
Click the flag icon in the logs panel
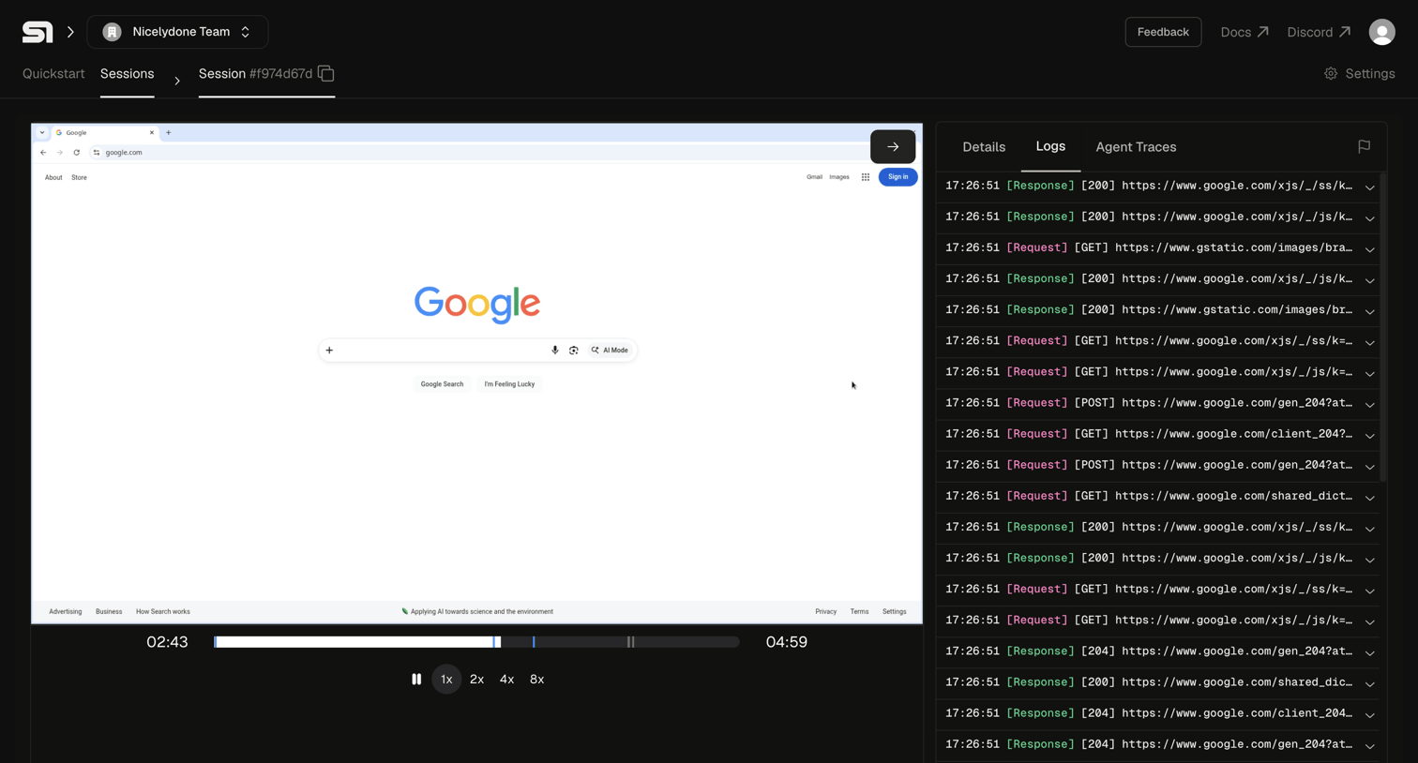tap(1364, 146)
